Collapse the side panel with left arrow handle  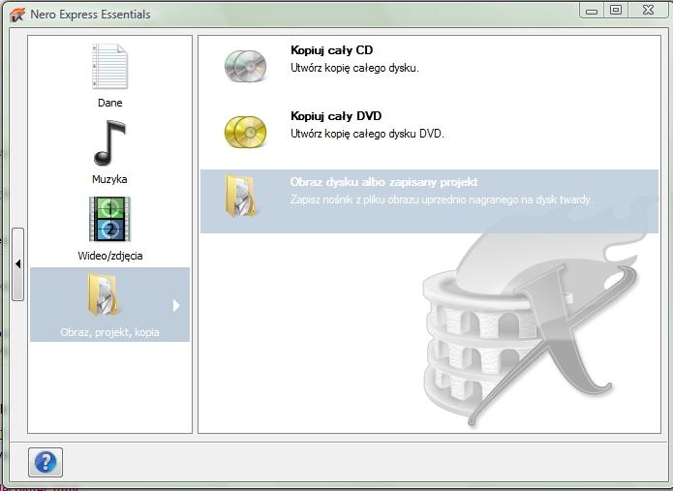pos(17,264)
